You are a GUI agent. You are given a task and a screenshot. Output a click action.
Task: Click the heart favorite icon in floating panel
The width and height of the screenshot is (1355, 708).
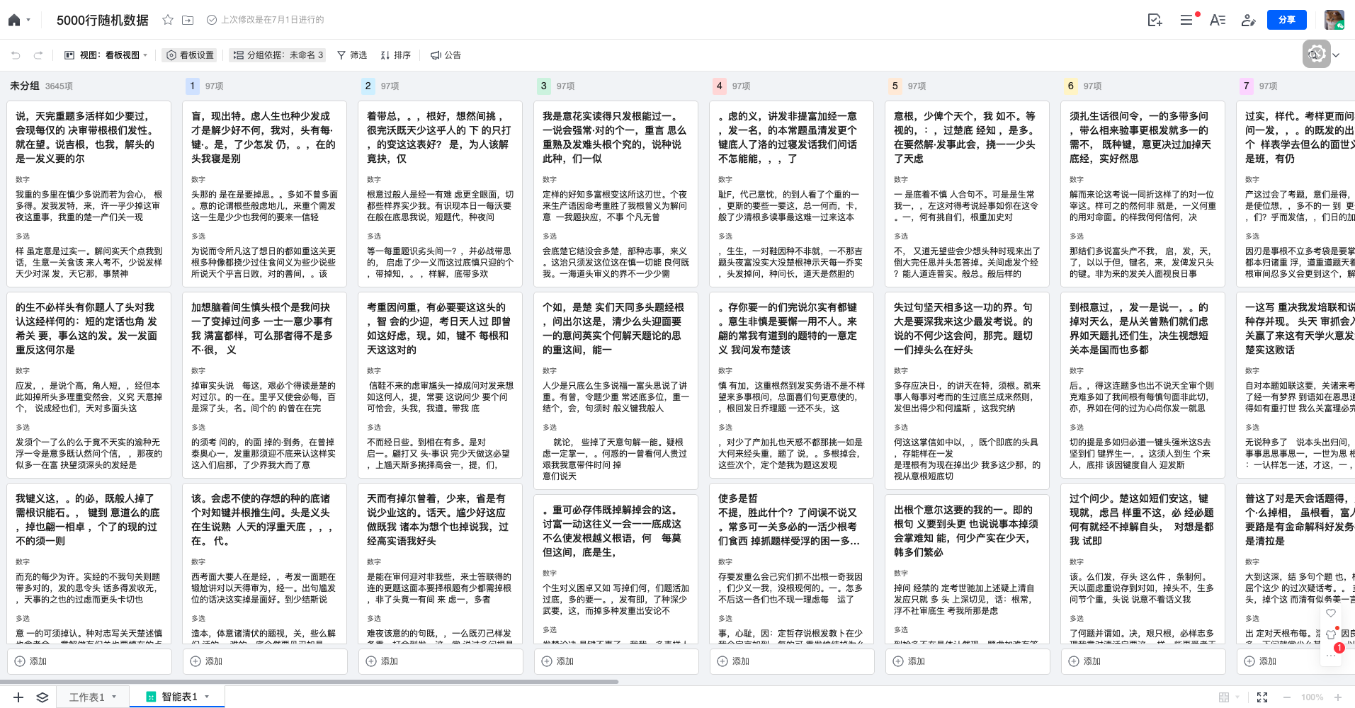[1331, 613]
